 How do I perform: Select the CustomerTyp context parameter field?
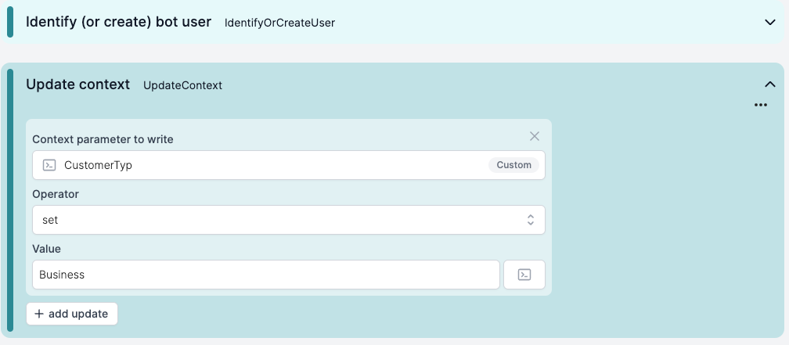click(289, 165)
